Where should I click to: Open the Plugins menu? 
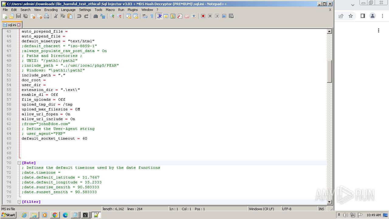click(133, 10)
